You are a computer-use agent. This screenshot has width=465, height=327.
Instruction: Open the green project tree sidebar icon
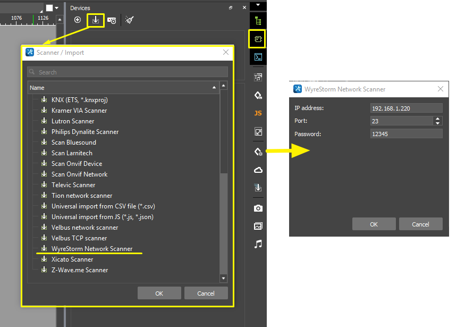[x=258, y=21]
